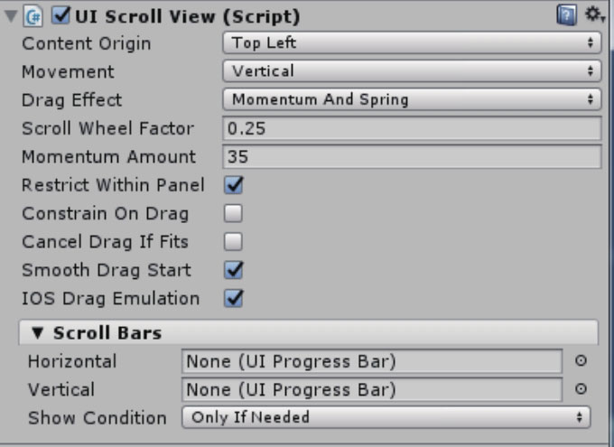Uncheck Restrict Within Panel
The height and width of the screenshot is (447, 614).
tap(233, 185)
